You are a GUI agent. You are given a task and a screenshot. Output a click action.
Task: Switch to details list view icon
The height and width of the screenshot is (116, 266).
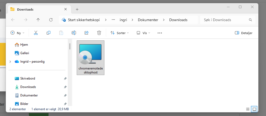pos(248,109)
